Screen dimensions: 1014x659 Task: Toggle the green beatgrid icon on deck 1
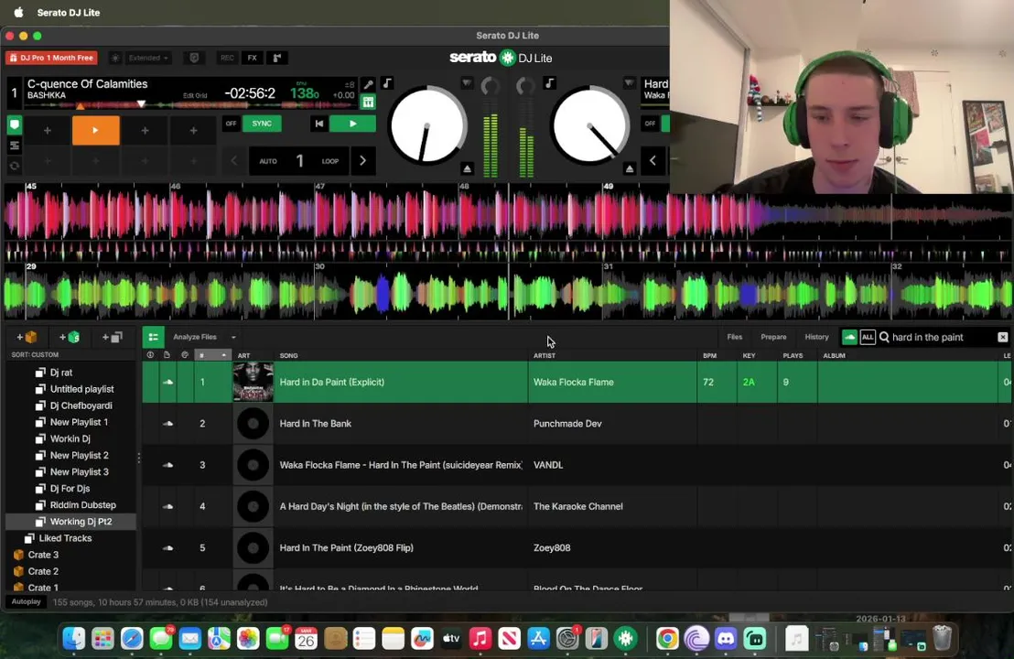click(368, 102)
